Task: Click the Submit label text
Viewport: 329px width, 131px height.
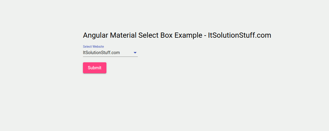Action: (95, 68)
